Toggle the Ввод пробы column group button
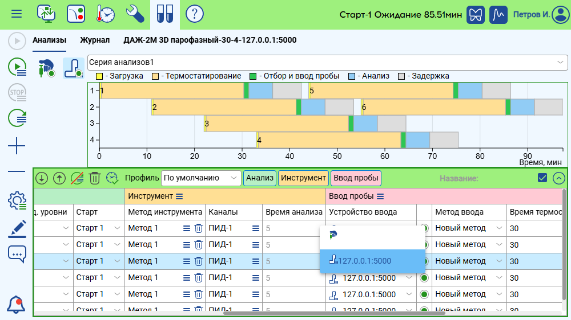This screenshot has height=320, width=571. 356,178
